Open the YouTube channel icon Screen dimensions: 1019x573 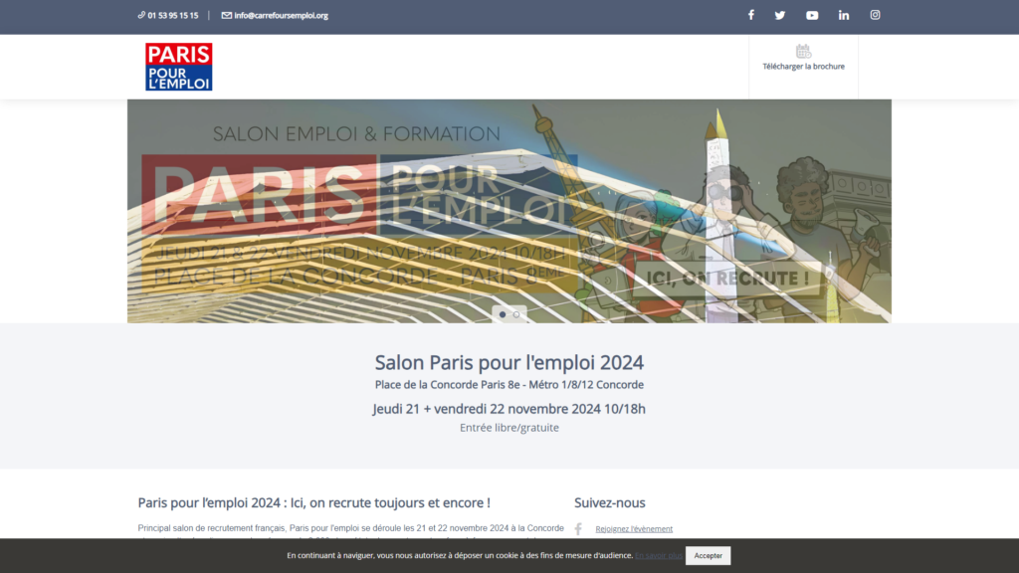812,15
